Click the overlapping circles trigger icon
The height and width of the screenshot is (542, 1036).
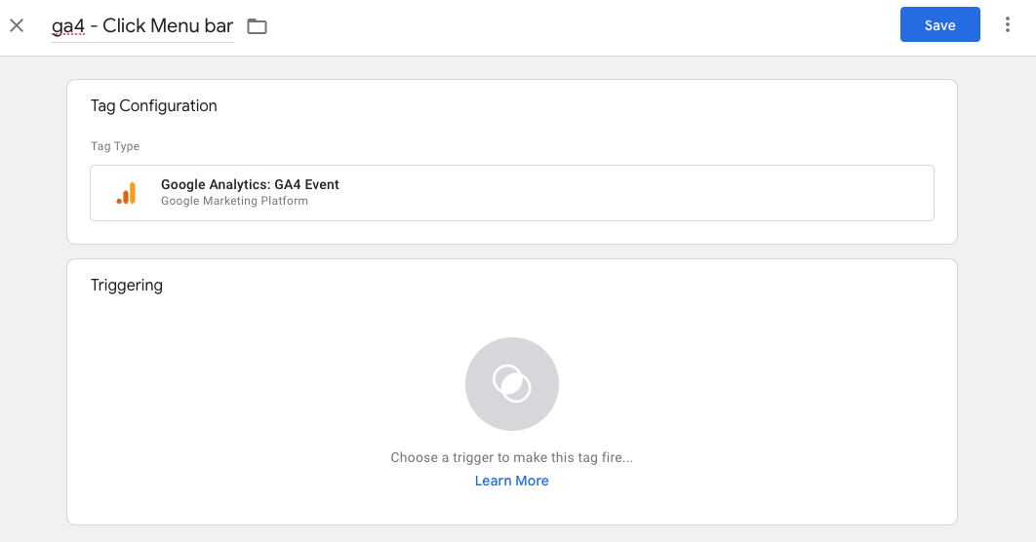(512, 383)
